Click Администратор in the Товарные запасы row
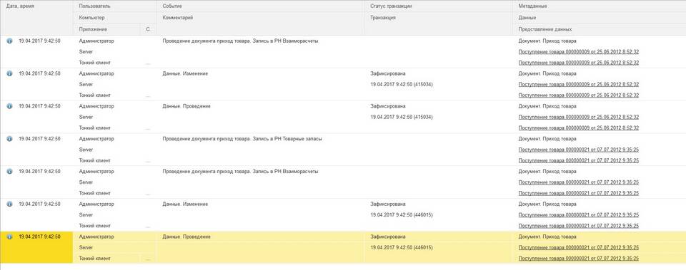The height and width of the screenshot is (270, 686). click(x=96, y=139)
